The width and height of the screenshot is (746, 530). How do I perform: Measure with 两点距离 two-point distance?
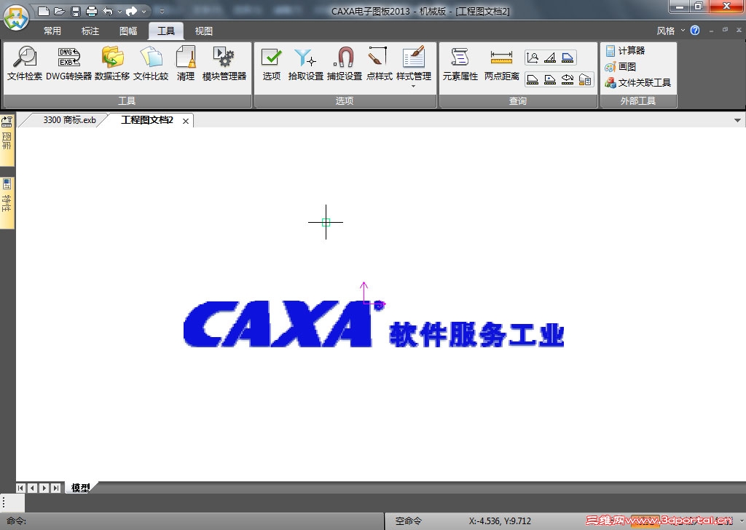click(x=501, y=63)
